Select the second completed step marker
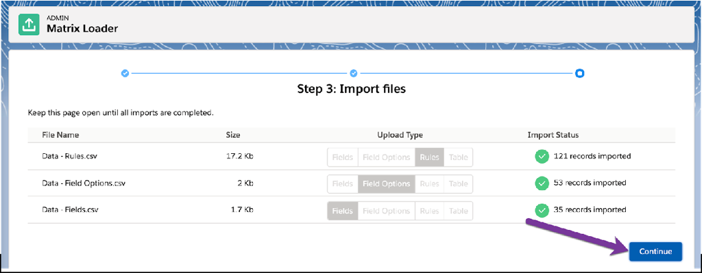This screenshot has height=273, width=702. (x=353, y=73)
